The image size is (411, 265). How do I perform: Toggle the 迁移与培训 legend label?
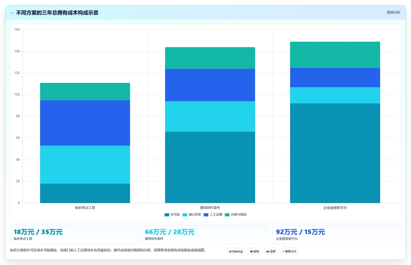pos(239,215)
